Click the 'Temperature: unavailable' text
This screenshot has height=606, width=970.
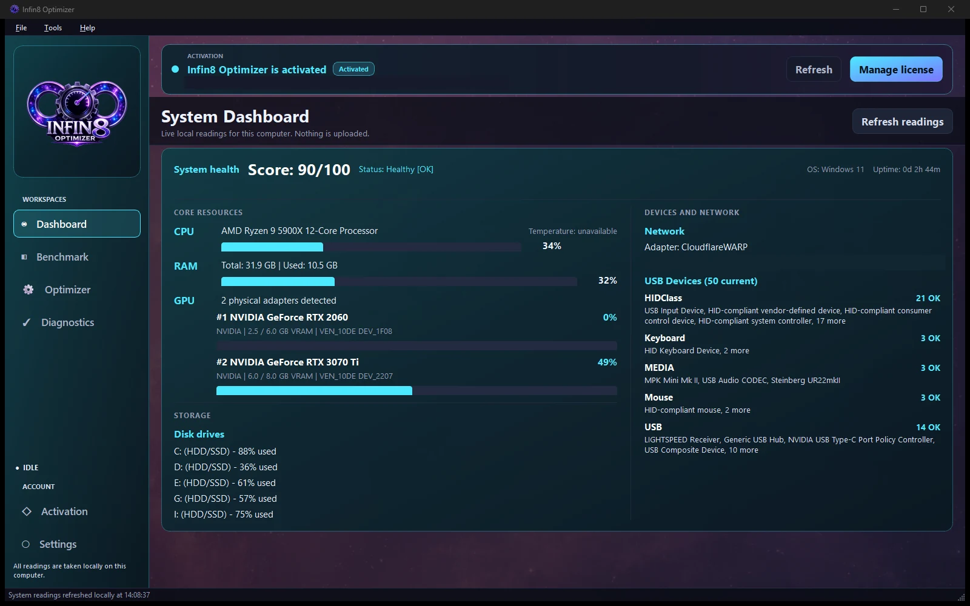pyautogui.click(x=573, y=231)
